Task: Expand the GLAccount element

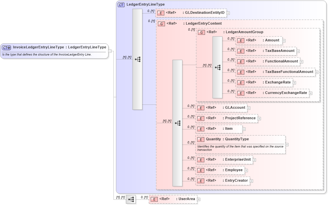Action: (x=249, y=108)
